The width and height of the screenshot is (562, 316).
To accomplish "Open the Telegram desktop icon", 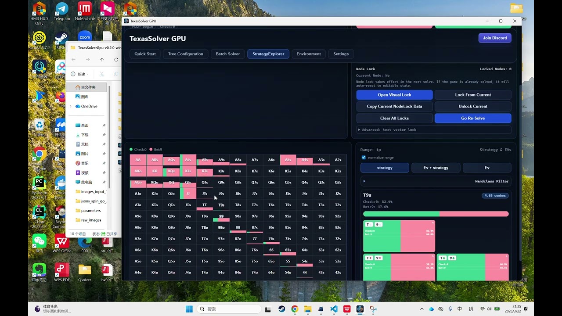I will point(62,12).
